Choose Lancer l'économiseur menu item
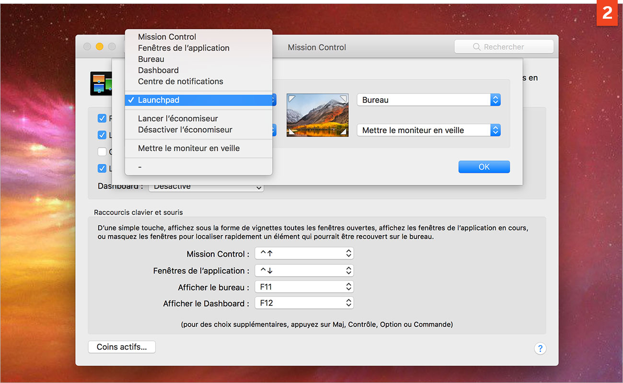The image size is (623, 383). 198,118
